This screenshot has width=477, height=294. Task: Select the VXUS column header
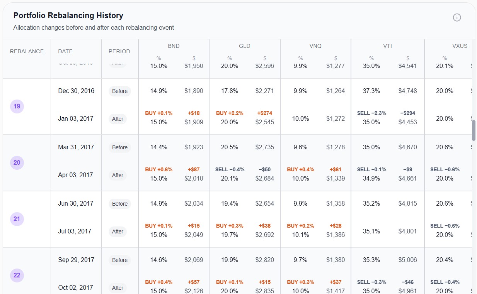460,46
